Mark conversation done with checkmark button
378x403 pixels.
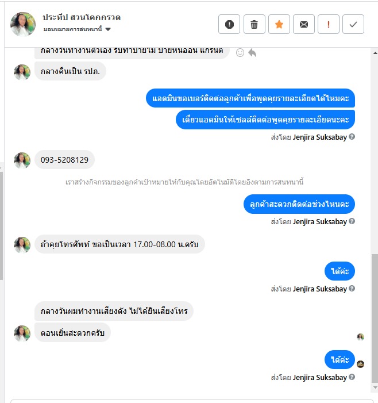pos(353,24)
